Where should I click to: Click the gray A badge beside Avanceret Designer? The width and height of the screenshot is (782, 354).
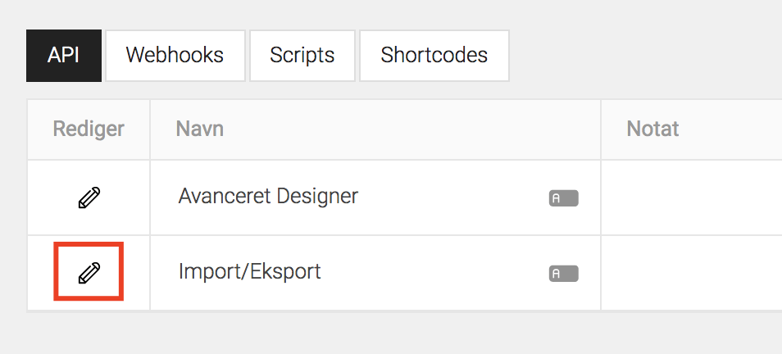[564, 198]
